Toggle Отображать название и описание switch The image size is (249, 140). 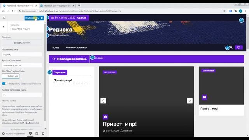[x=4, y=84]
